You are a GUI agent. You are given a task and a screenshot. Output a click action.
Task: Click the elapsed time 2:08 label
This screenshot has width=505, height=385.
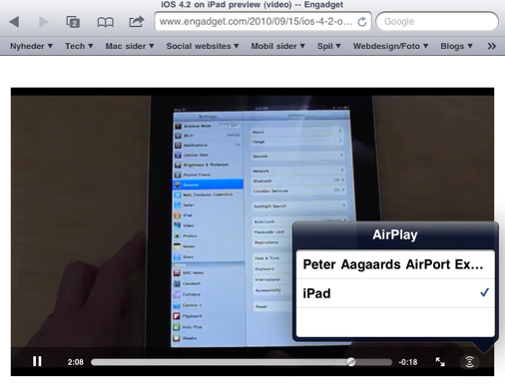coord(76,362)
